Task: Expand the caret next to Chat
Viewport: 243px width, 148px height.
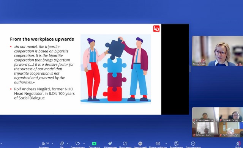Action: click(68, 144)
